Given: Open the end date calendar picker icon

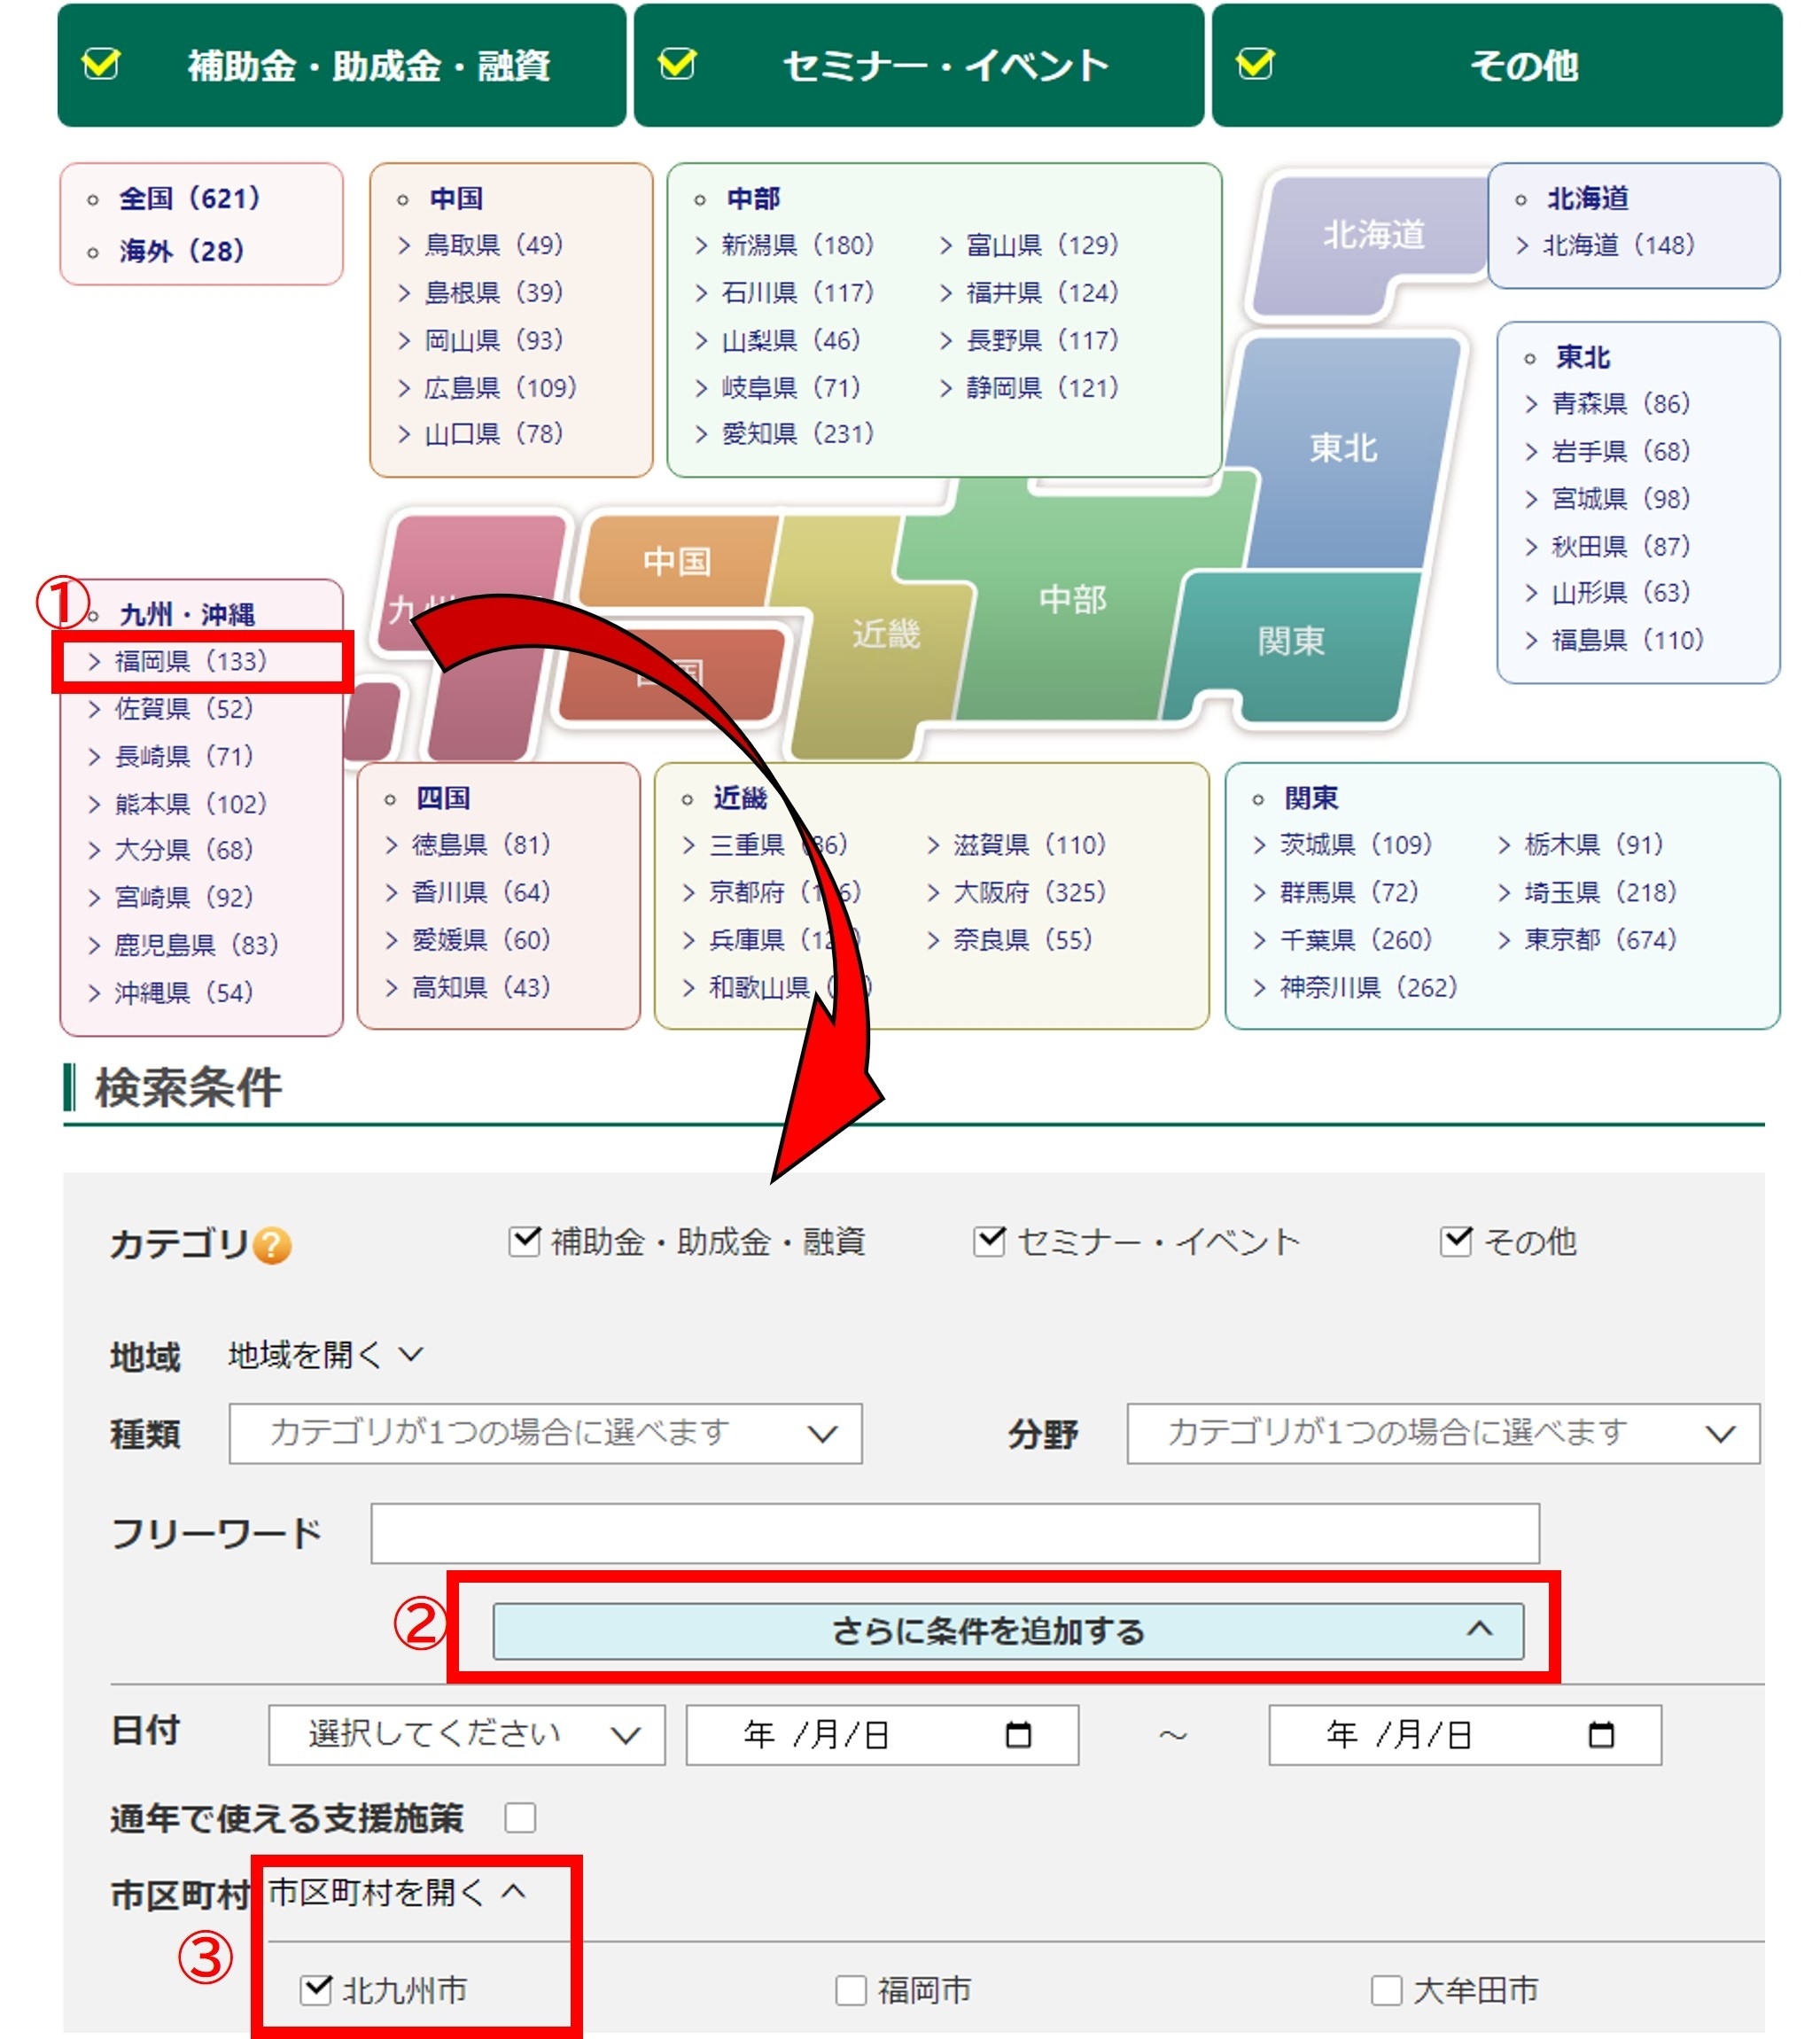Looking at the screenshot, I should tap(1601, 1735).
